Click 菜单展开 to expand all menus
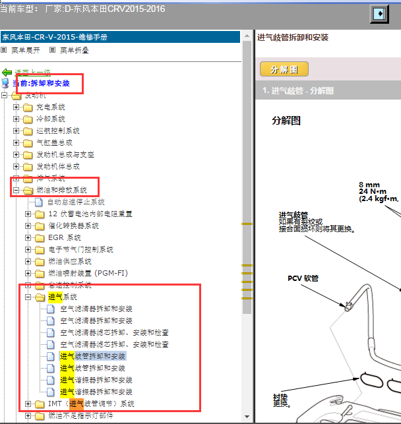The width and height of the screenshot is (401, 424). tap(26, 50)
